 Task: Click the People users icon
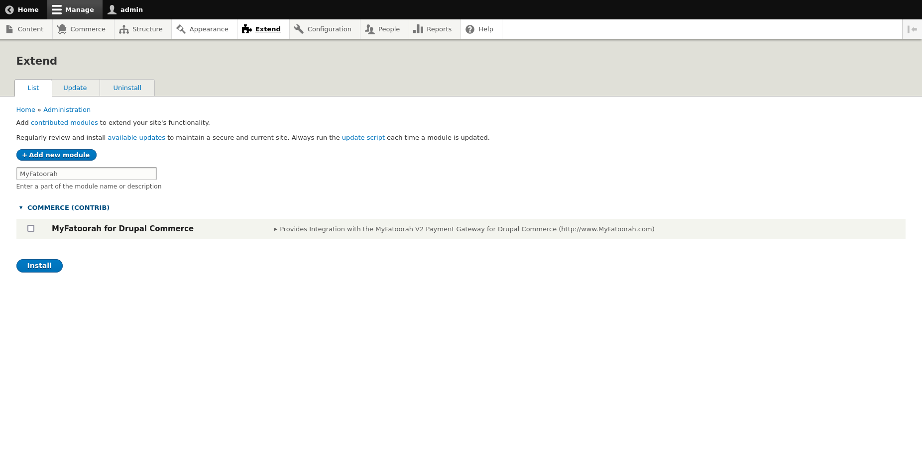click(369, 29)
